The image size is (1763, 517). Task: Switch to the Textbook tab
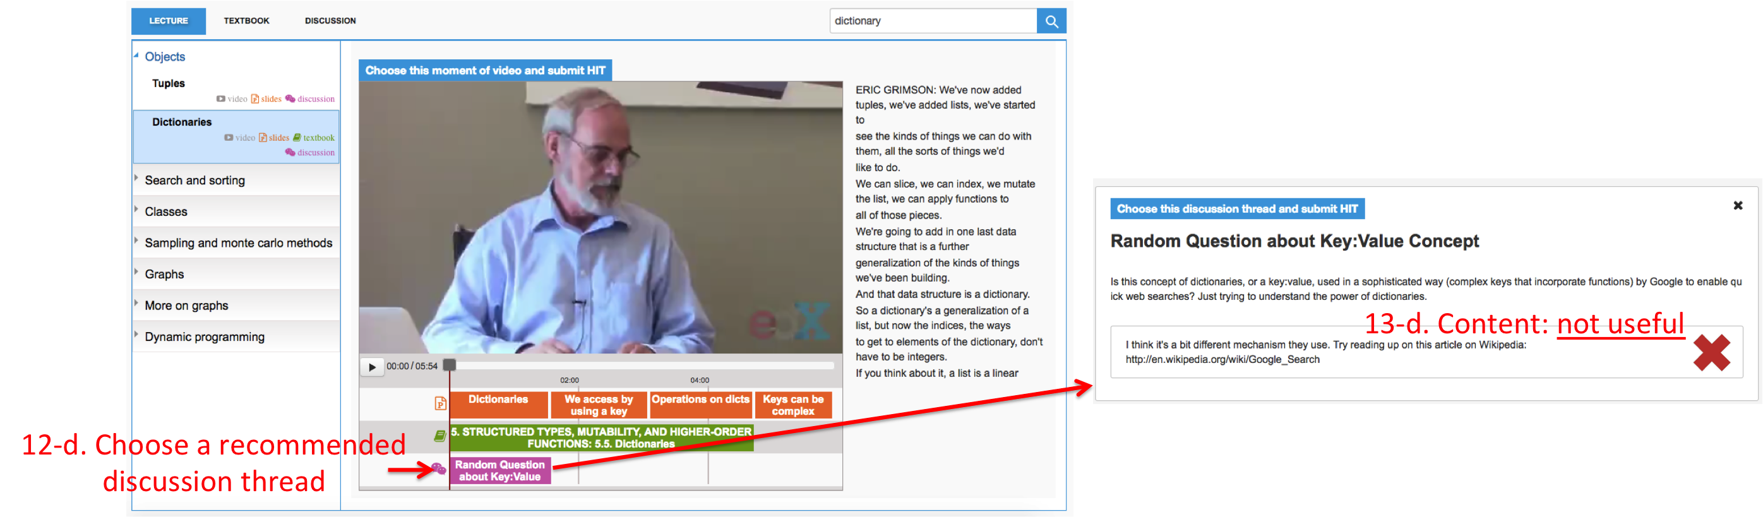click(x=246, y=21)
